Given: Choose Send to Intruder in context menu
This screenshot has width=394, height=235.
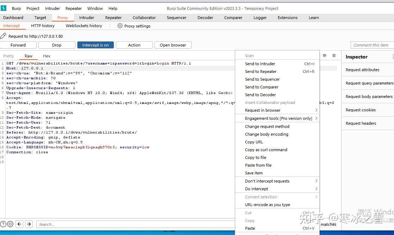Looking at the screenshot, I should click(x=277, y=63).
